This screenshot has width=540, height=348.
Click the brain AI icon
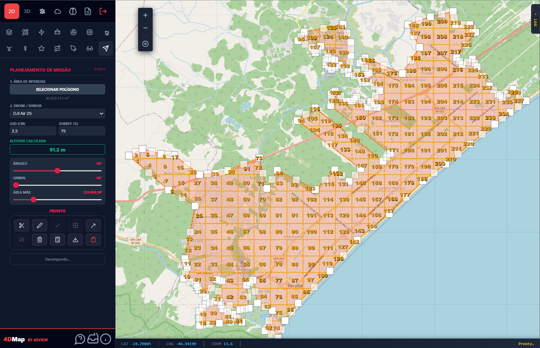click(x=73, y=11)
